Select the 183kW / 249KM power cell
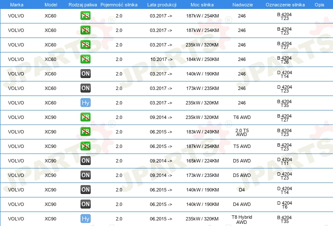 (x=202, y=132)
